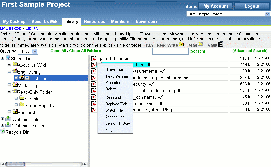Image resolution: width=271 pixels, height=167 pixels.
Task: Choose Properties from the context menu
Action: pos(113,83)
